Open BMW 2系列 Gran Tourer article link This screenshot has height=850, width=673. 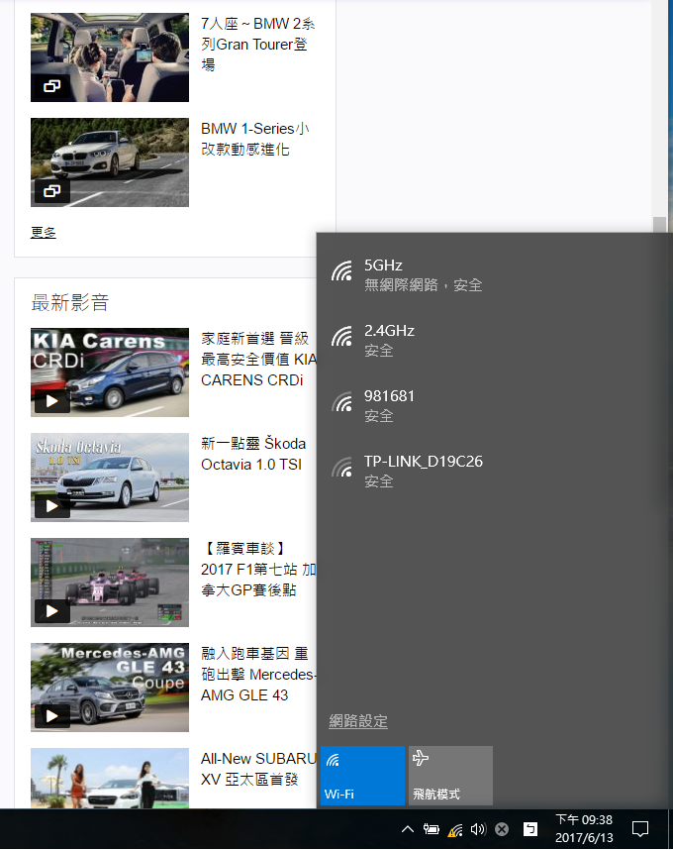pyautogui.click(x=257, y=44)
